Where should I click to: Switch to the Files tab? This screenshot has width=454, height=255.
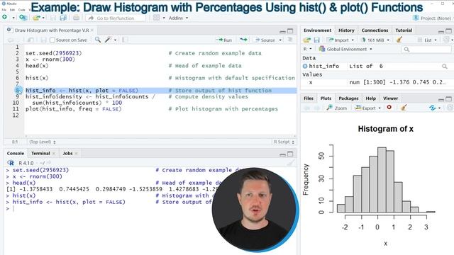(309, 98)
